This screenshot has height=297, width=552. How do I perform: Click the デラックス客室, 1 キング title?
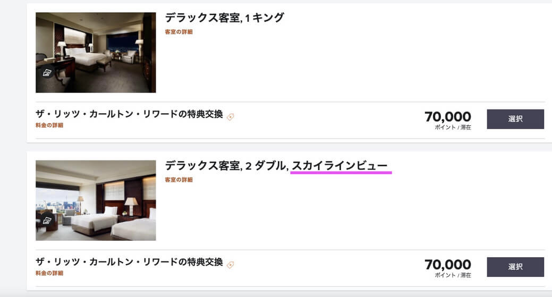pos(224,18)
